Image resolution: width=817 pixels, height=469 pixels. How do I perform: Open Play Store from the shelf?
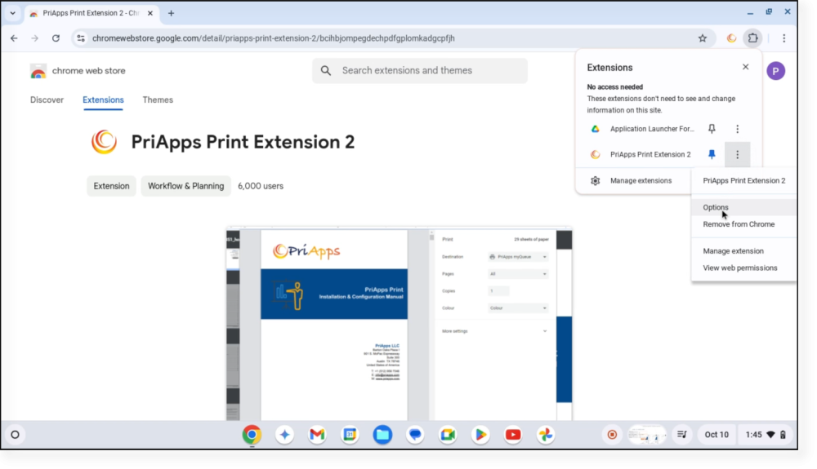click(x=480, y=435)
